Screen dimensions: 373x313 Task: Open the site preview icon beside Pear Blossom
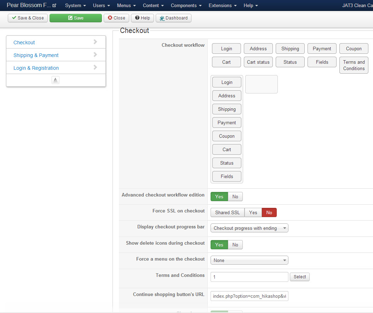click(54, 5)
